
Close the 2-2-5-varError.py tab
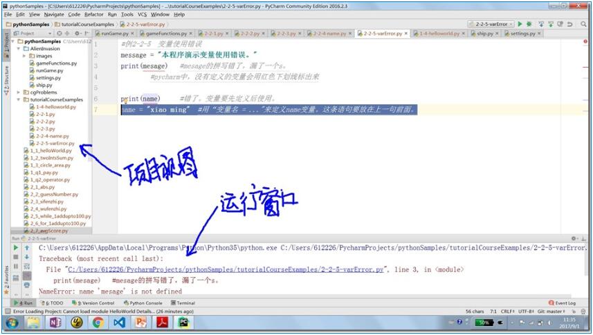pyautogui.click(x=405, y=33)
